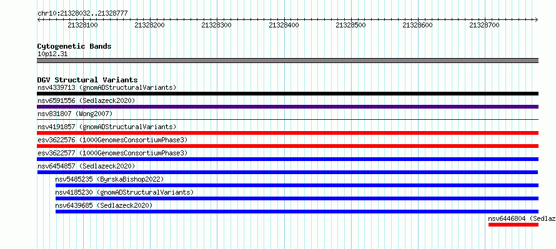Open variant label nsv4185230 (gnomADStructuralVariants)
Viewport: 556px width, 249px height.
124,192
